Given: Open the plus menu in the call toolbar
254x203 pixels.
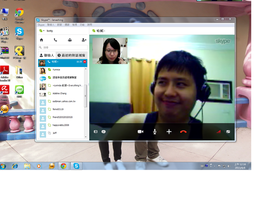Looking at the screenshot, I should (169, 132).
